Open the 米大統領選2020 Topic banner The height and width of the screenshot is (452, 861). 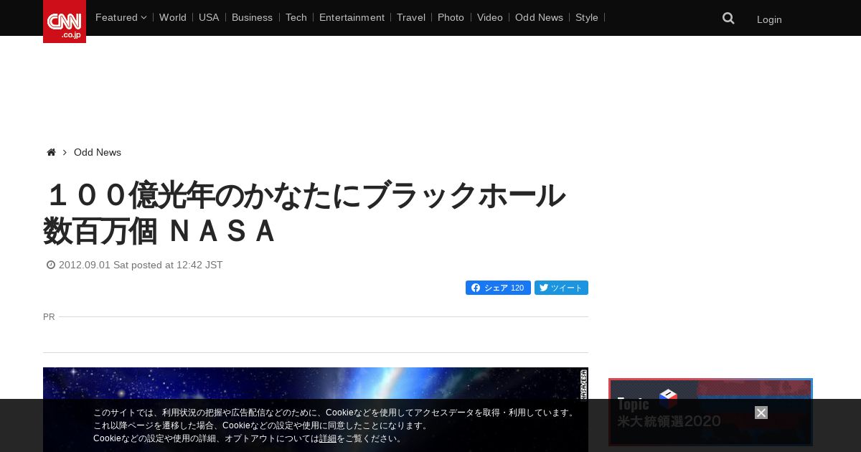tap(710, 413)
